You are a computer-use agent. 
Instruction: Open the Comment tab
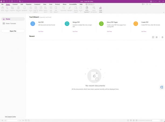(x=37, y=4)
